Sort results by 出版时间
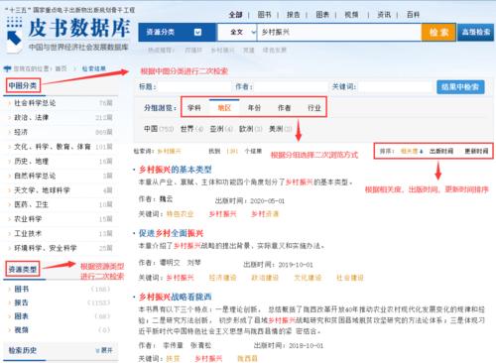The height and width of the screenshot is (363, 496). tap(441, 151)
